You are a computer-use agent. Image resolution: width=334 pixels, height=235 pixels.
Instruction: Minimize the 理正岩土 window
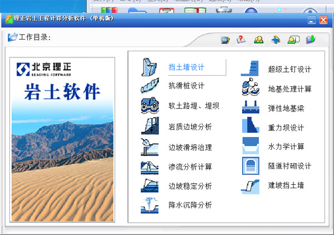312,20
